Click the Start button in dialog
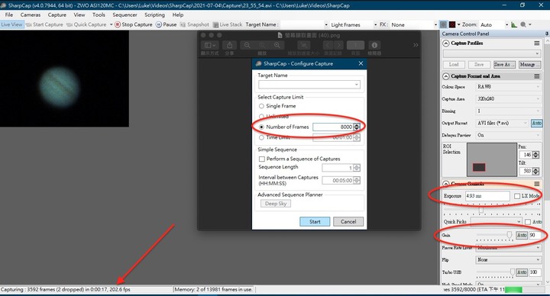Image resolution: width=550 pixels, height=296 pixels. 315,222
